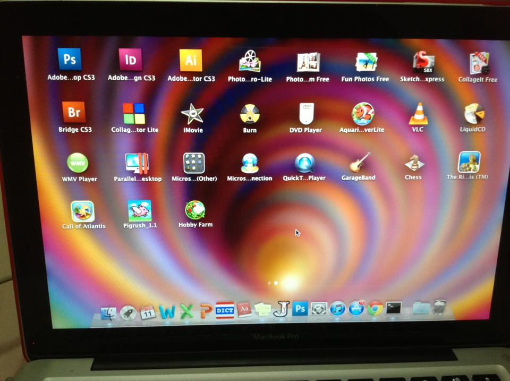Click Google Chrome in the Dock
Screen dimensions: 510x381
pos(375,308)
